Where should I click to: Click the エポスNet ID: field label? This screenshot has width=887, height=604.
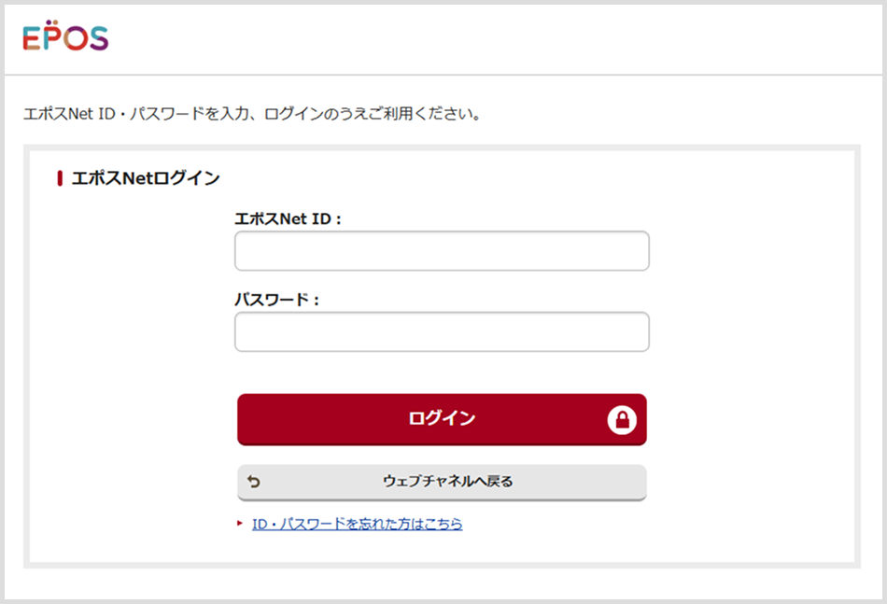pos(289,219)
